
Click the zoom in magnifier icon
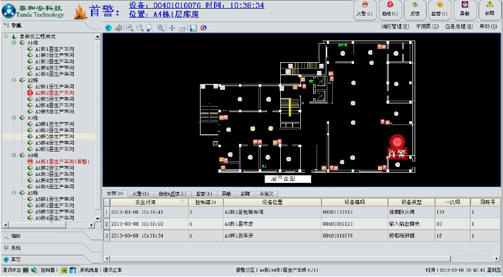(x=130, y=28)
